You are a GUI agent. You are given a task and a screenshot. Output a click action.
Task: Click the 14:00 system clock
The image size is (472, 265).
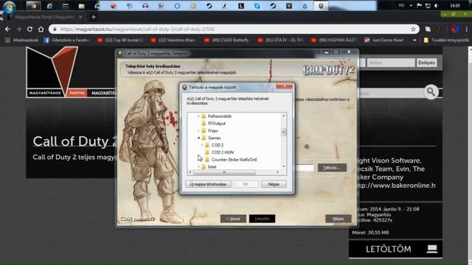tap(455, 5)
